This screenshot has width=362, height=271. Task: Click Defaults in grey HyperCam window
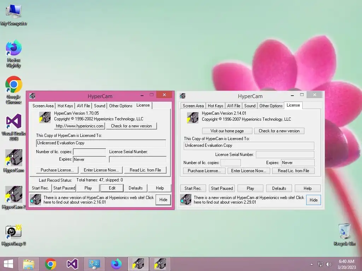point(279,188)
